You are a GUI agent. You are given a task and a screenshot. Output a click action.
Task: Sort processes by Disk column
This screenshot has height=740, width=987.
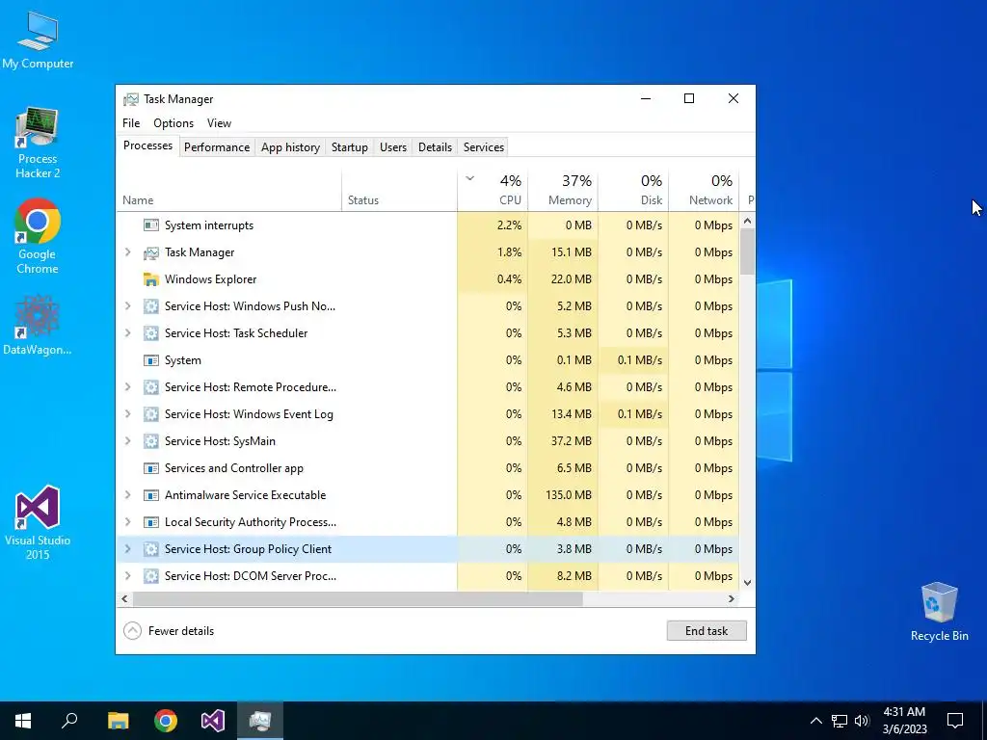click(x=634, y=191)
